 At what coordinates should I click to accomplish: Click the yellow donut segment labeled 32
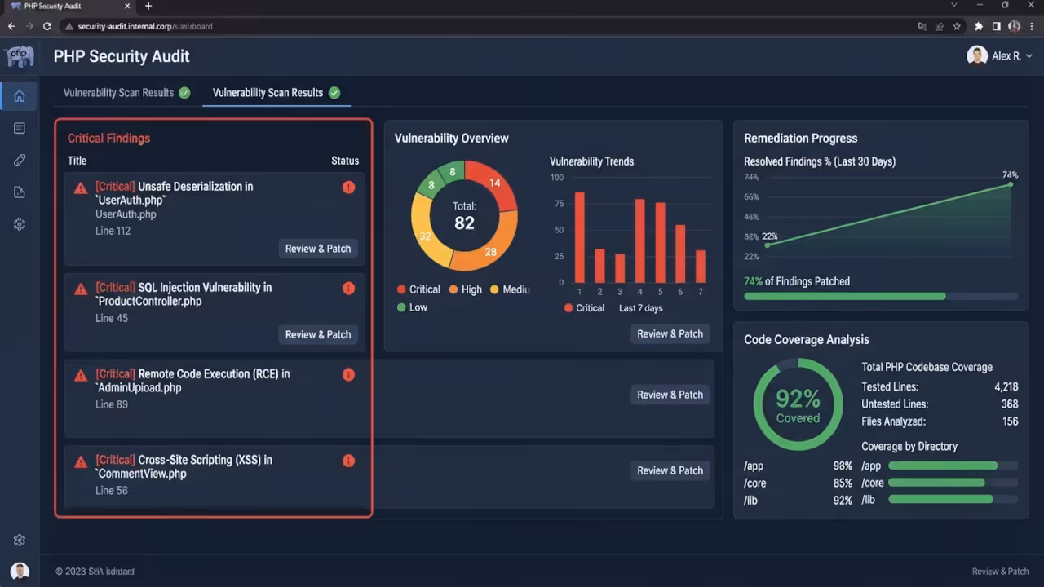pyautogui.click(x=426, y=236)
